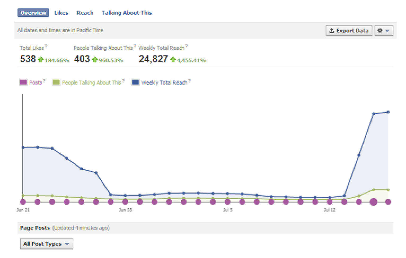Toggle the Posts legend checkbox
The height and width of the screenshot is (258, 406).
coord(23,82)
